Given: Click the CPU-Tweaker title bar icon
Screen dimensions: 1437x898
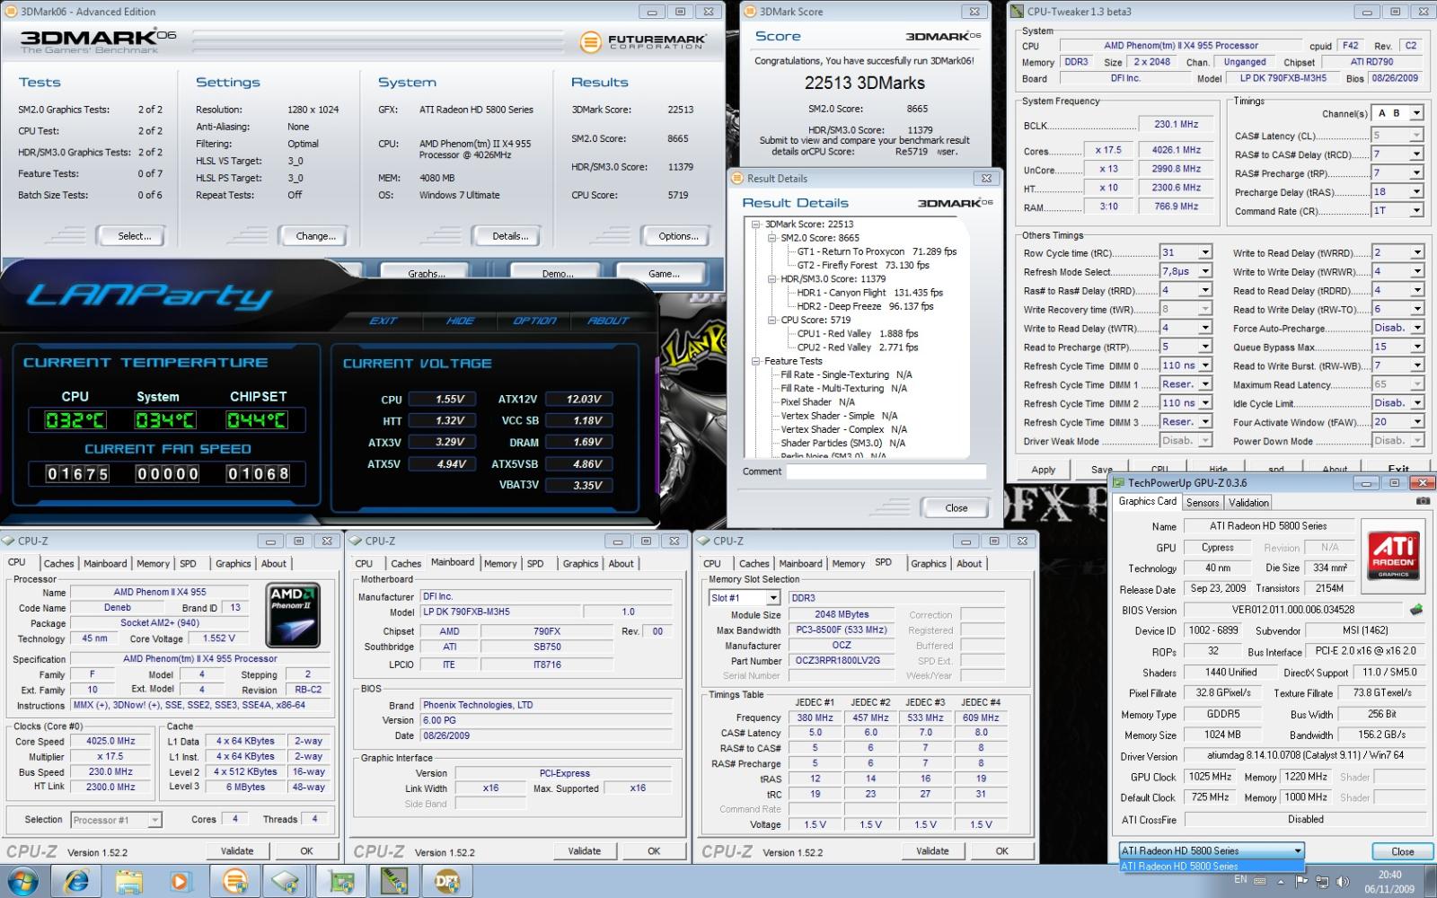Looking at the screenshot, I should coord(1018,12).
